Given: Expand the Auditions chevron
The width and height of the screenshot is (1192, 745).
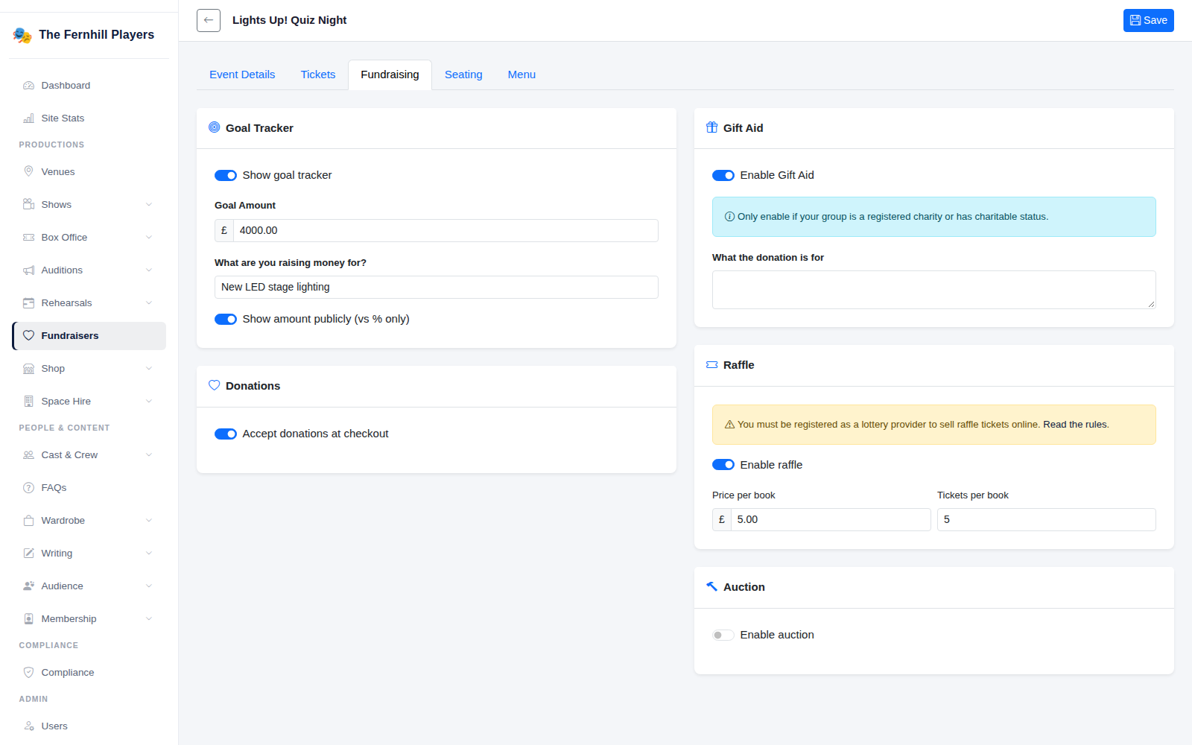Looking at the screenshot, I should pyautogui.click(x=149, y=270).
